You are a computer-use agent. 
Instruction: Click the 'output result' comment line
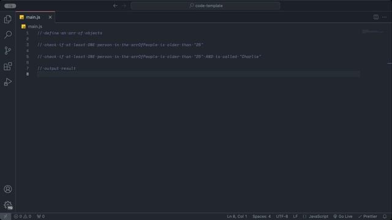[x=56, y=68]
